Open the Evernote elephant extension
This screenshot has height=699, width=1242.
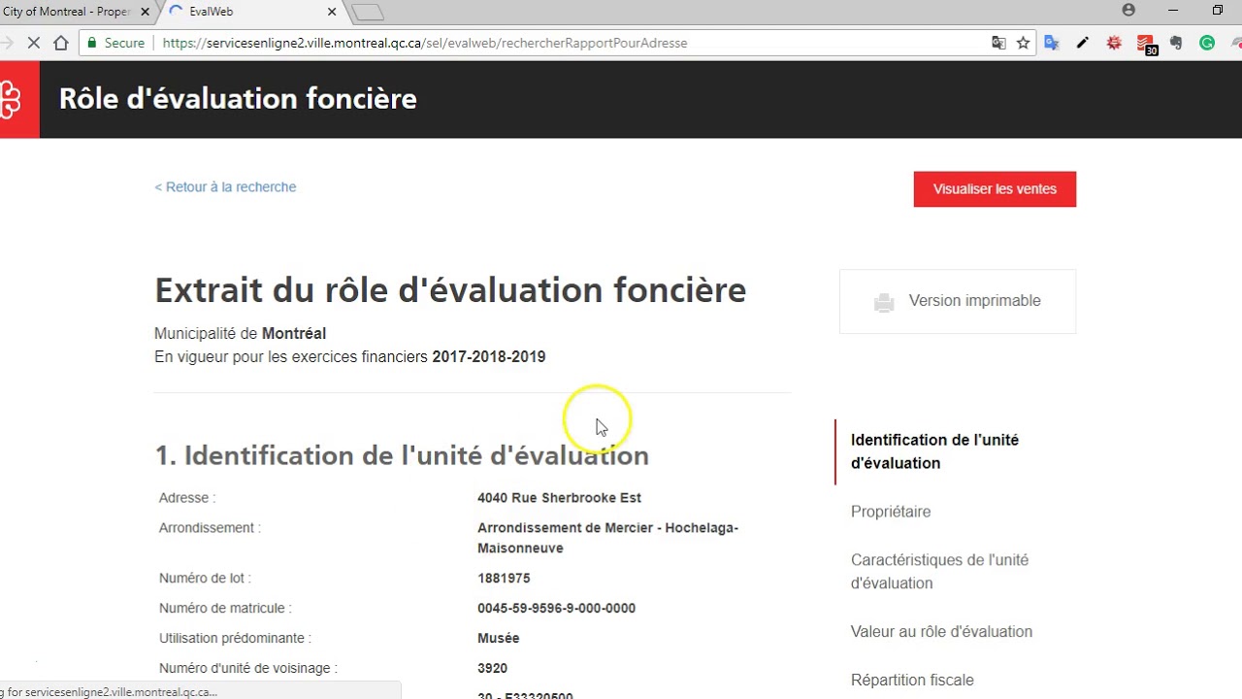(1176, 43)
